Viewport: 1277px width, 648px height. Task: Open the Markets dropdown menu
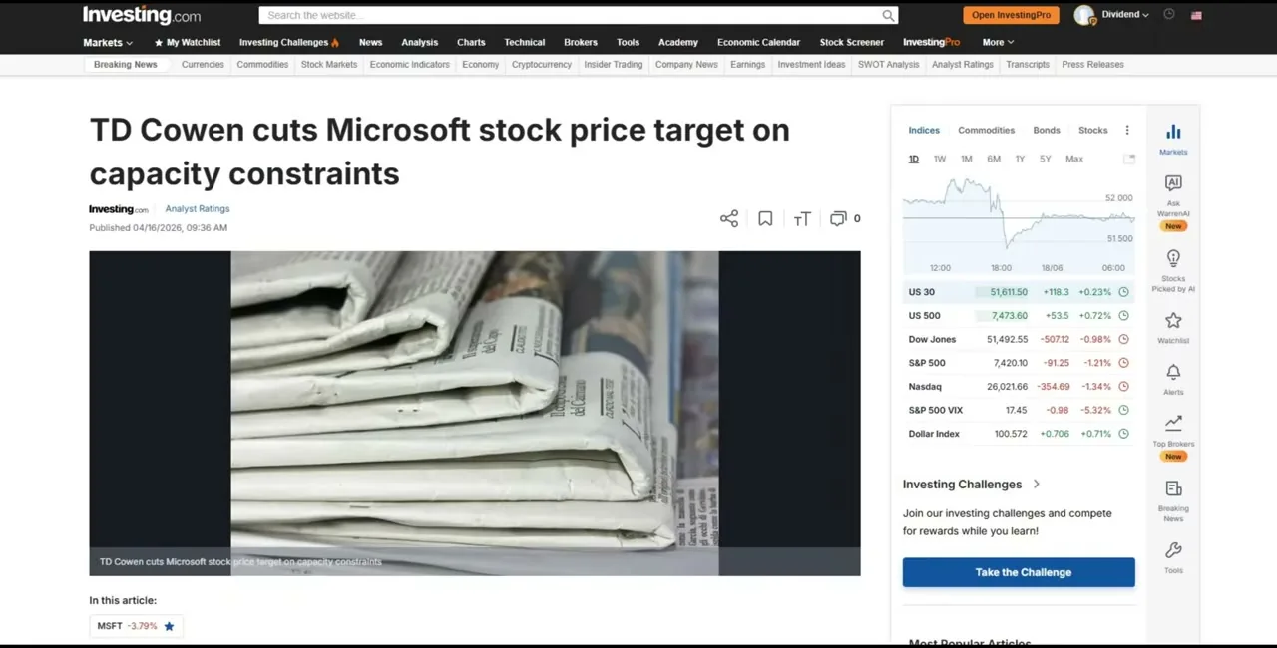coord(108,42)
